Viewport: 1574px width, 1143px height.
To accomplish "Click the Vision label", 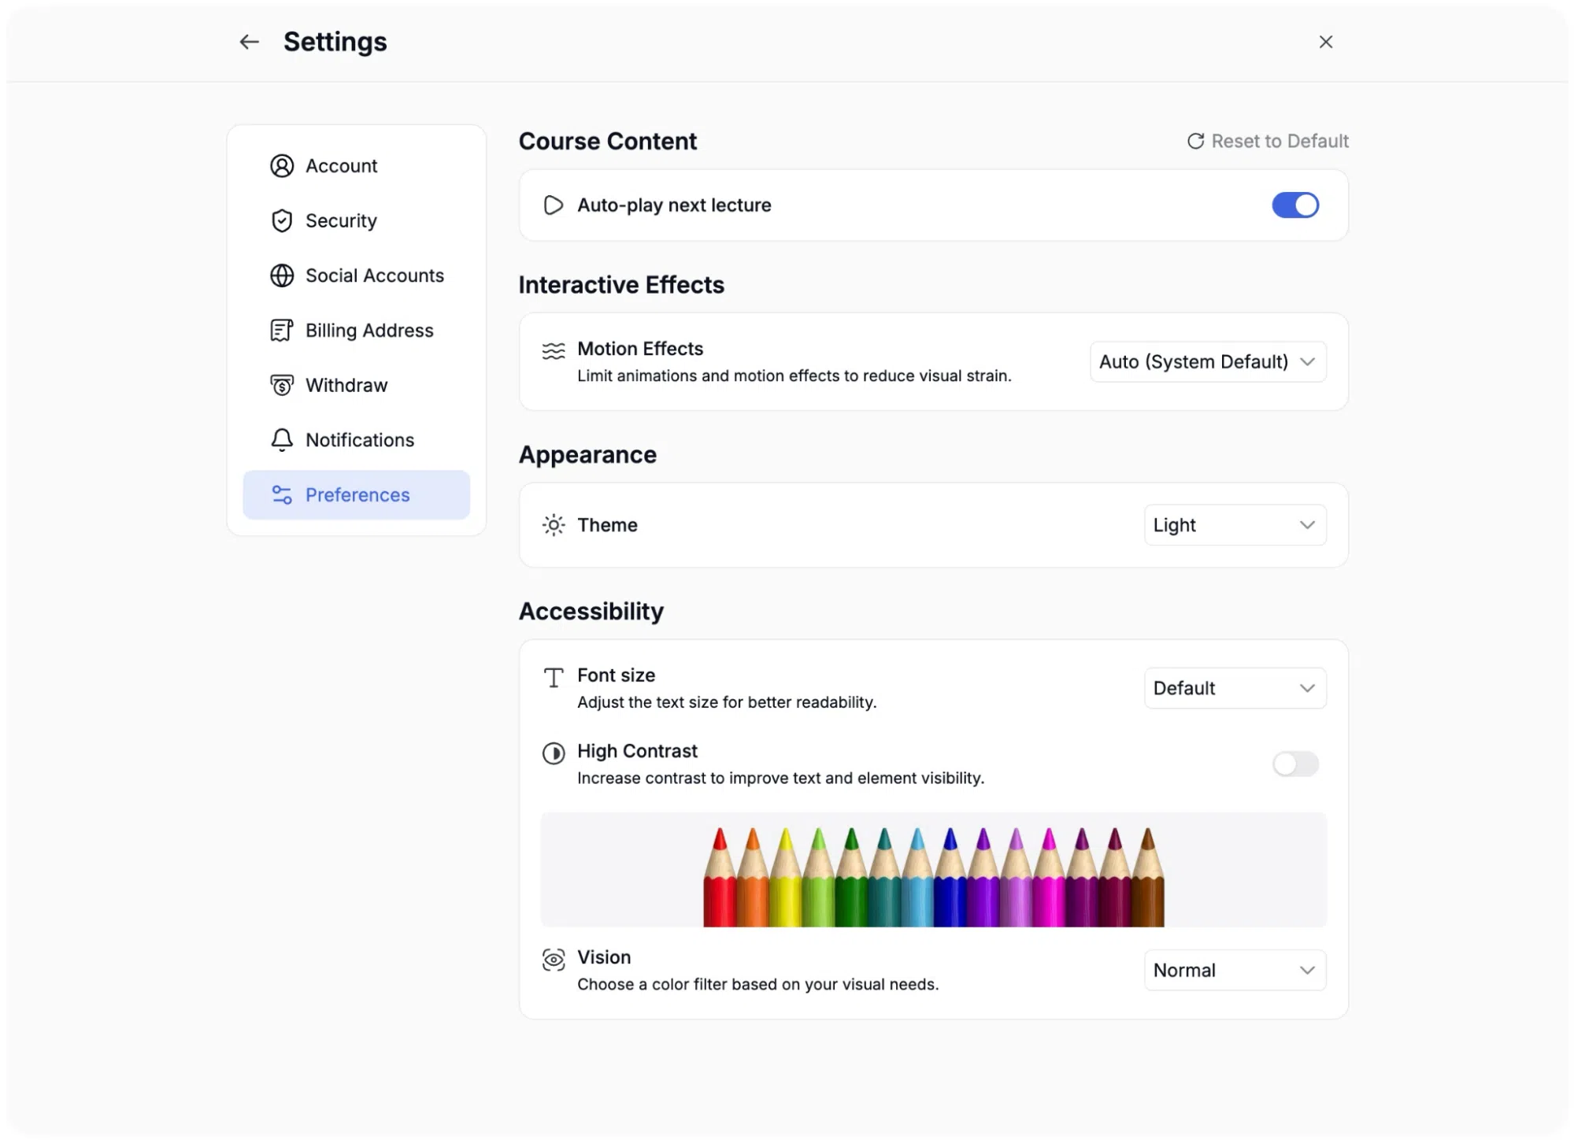I will pyautogui.click(x=604, y=957).
